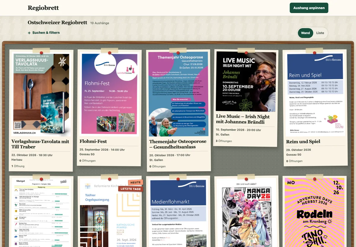
Task: Click the plus icon beside Suchen & filtern
Action: 29,33
